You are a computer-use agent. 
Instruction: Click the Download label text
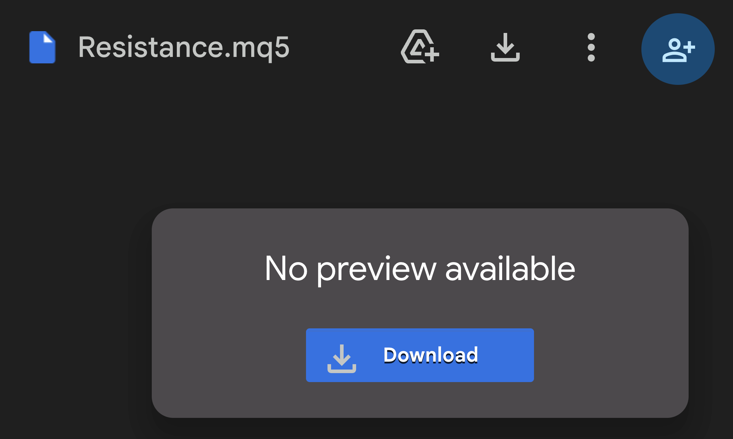tap(431, 355)
